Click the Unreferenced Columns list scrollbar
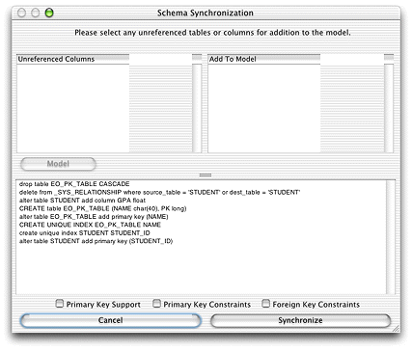The width and height of the screenshot is (412, 351). point(197,108)
